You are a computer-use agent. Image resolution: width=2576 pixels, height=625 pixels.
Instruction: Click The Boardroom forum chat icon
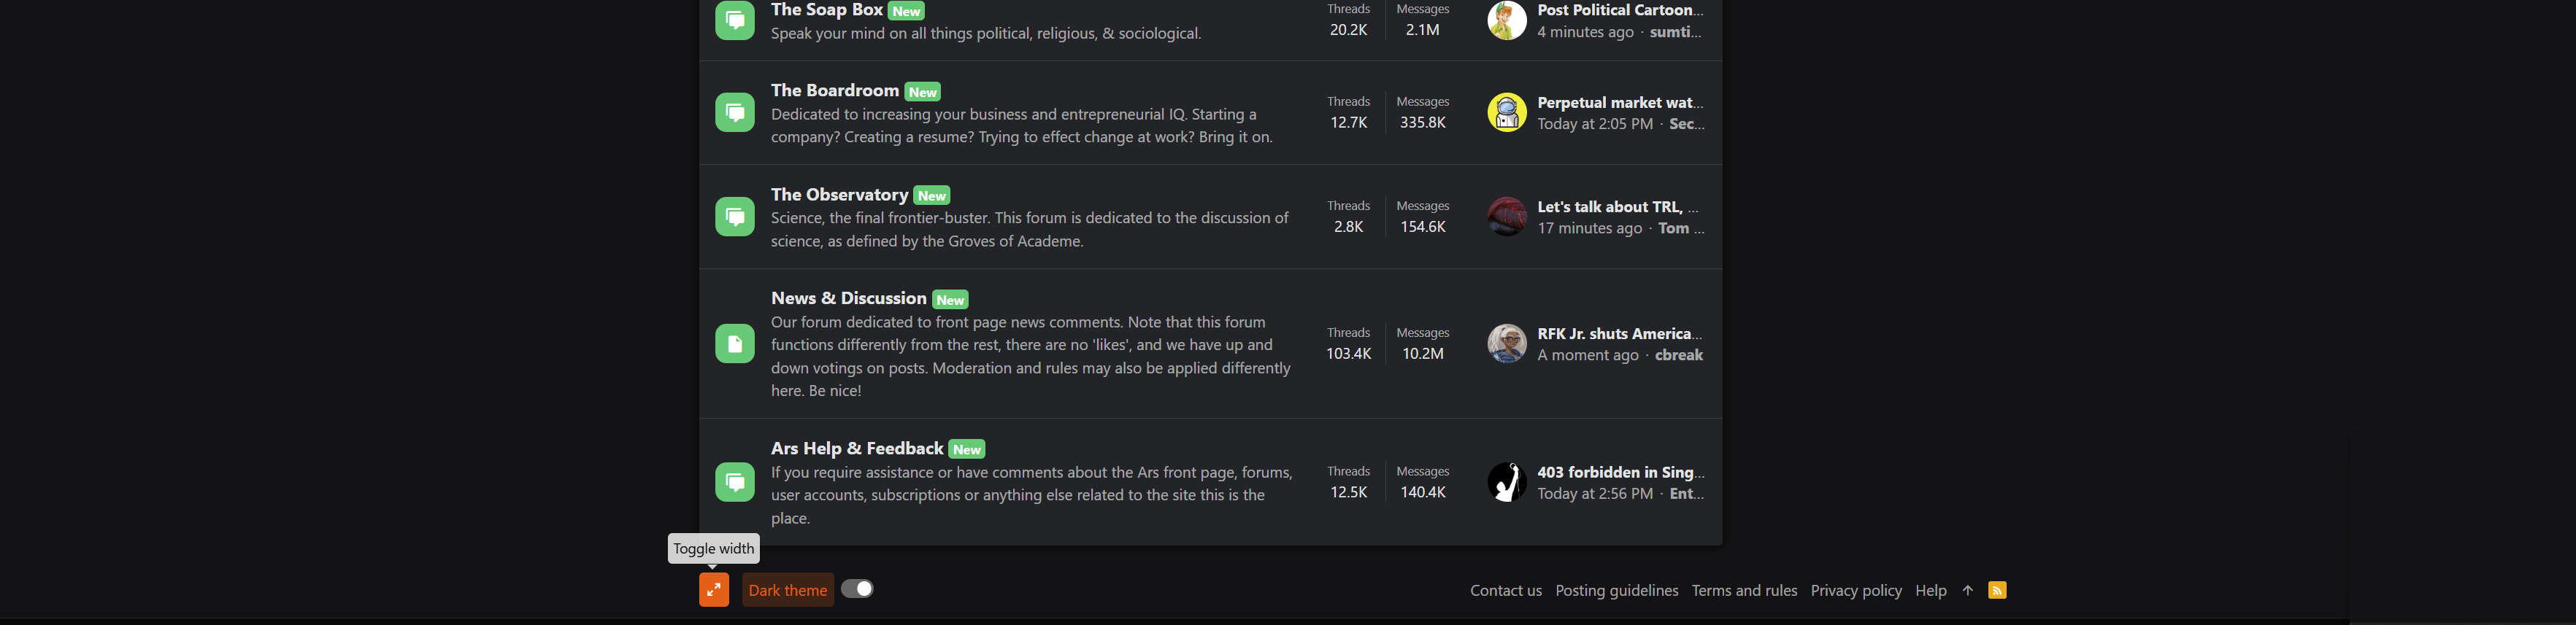tap(735, 112)
